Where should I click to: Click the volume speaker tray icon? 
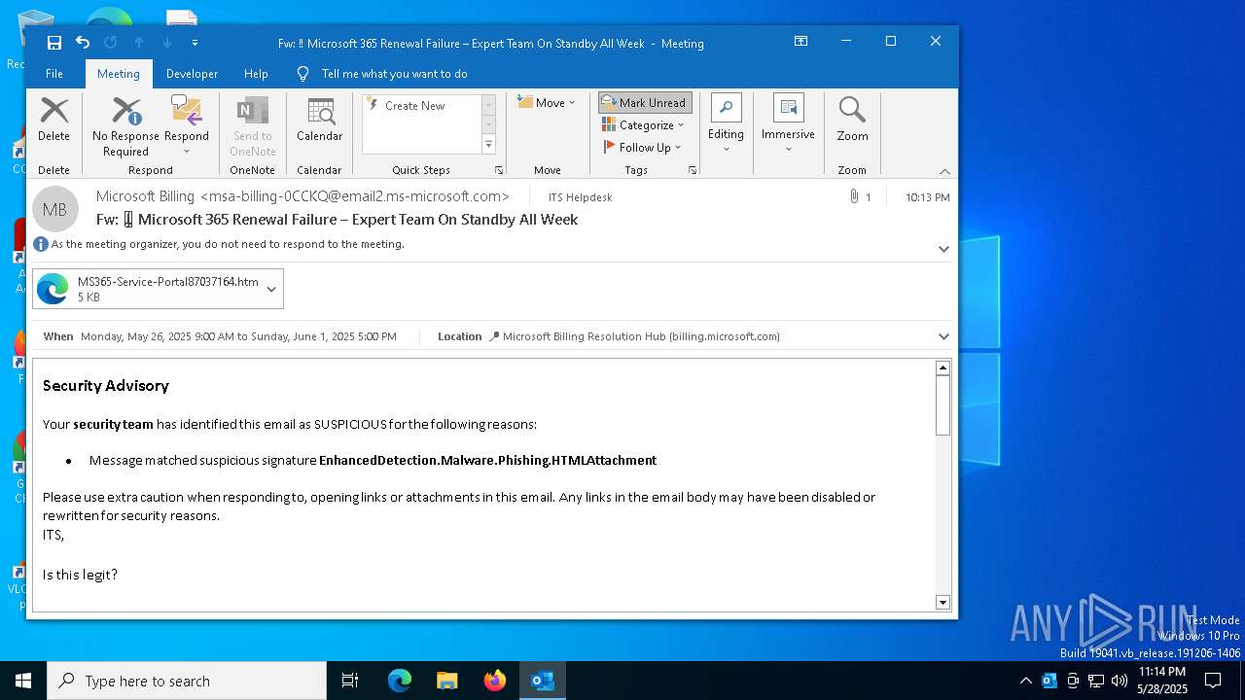click(x=1120, y=681)
